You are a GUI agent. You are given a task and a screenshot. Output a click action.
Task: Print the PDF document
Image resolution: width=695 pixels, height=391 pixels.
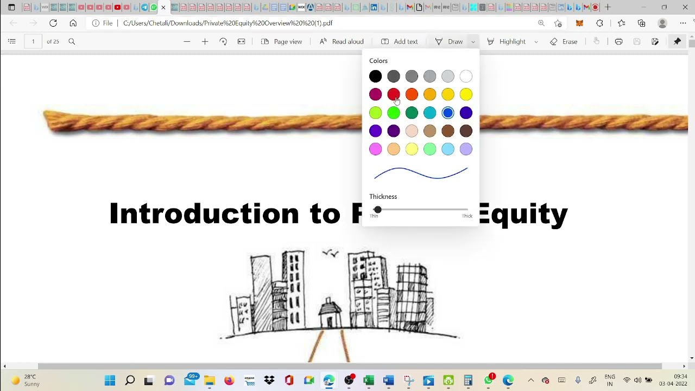click(x=618, y=41)
